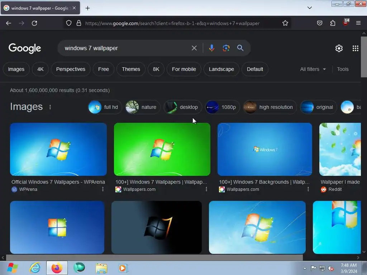Refine images by full hd
The height and width of the screenshot is (275, 367).
pyautogui.click(x=105, y=107)
